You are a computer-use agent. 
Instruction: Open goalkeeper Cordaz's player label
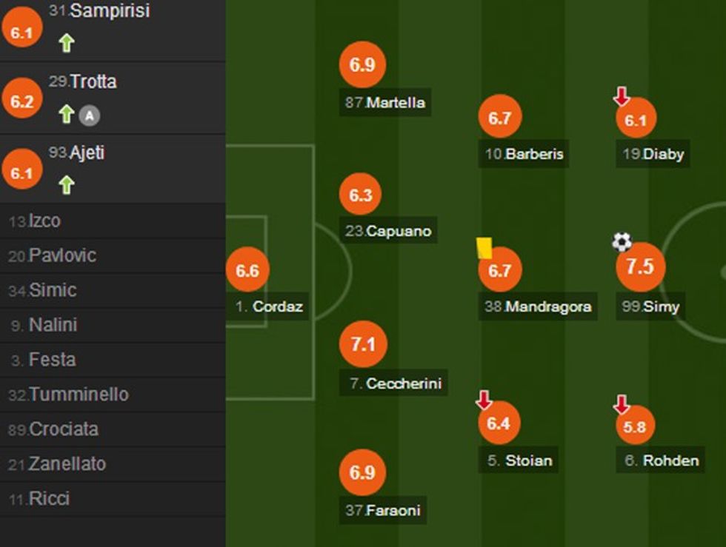click(x=270, y=307)
